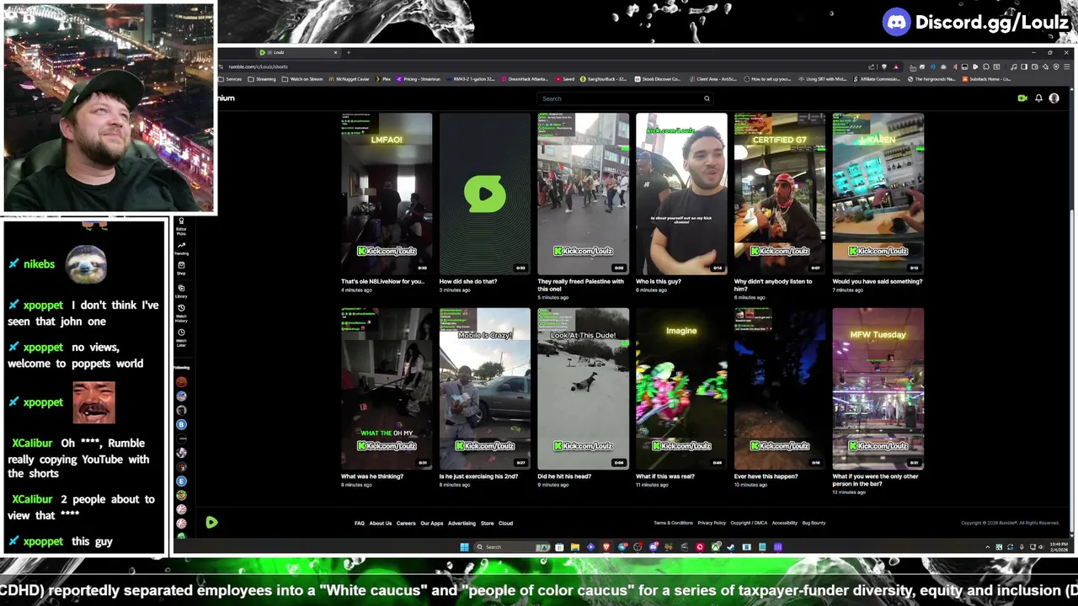Open the McNugget Caviar bookmark
Image resolution: width=1078 pixels, height=606 pixels.
[x=349, y=79]
